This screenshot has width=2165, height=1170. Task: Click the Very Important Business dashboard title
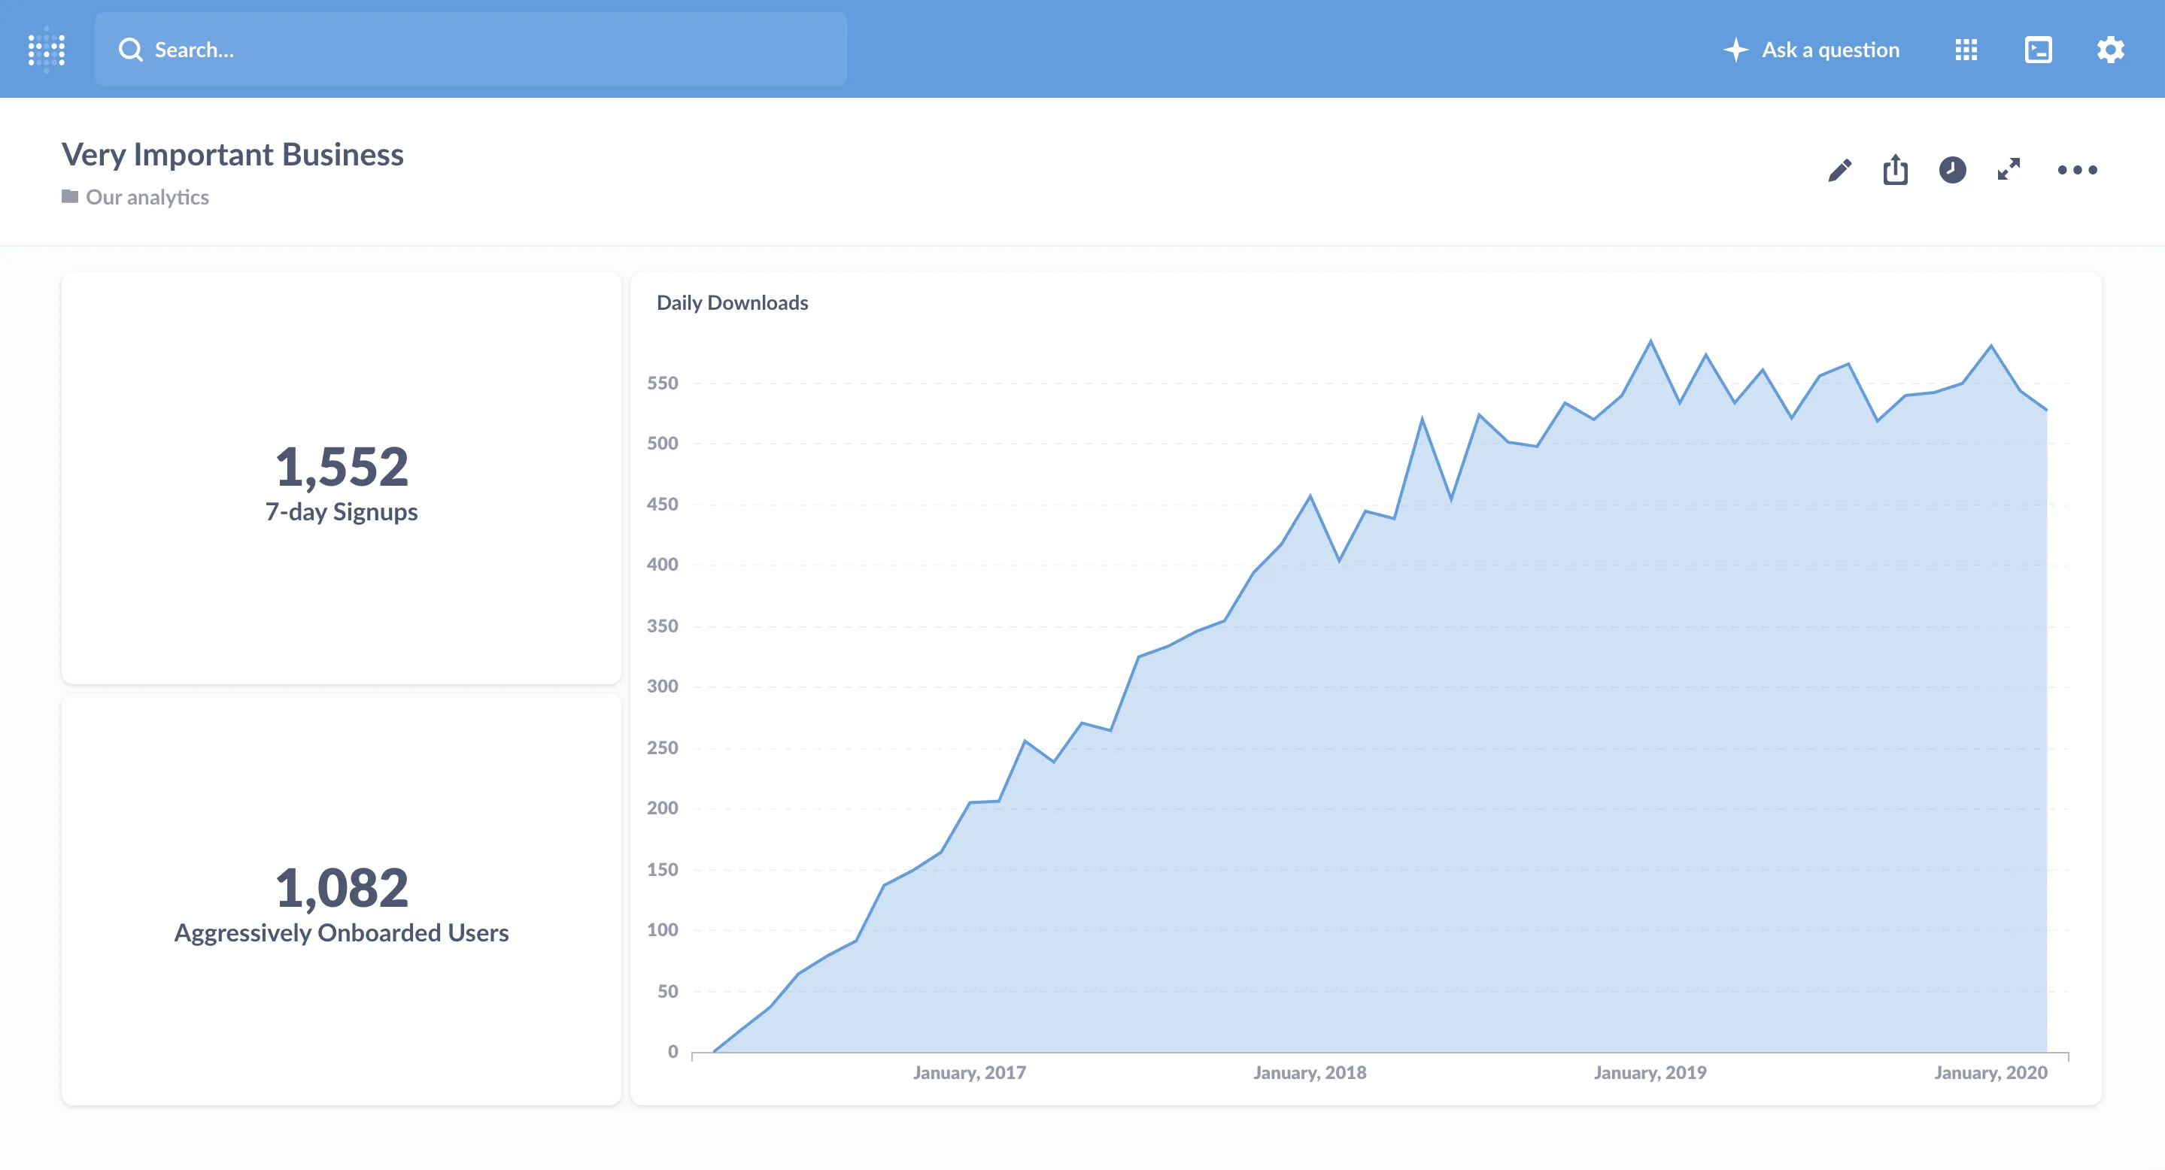[x=232, y=153]
